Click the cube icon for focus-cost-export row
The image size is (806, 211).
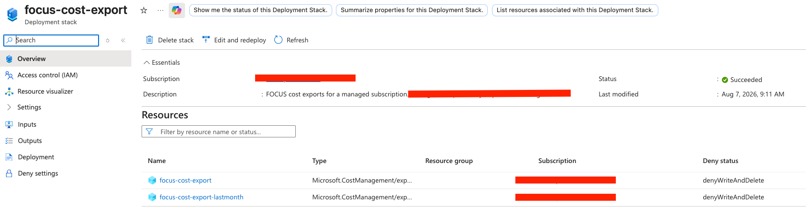(x=152, y=180)
